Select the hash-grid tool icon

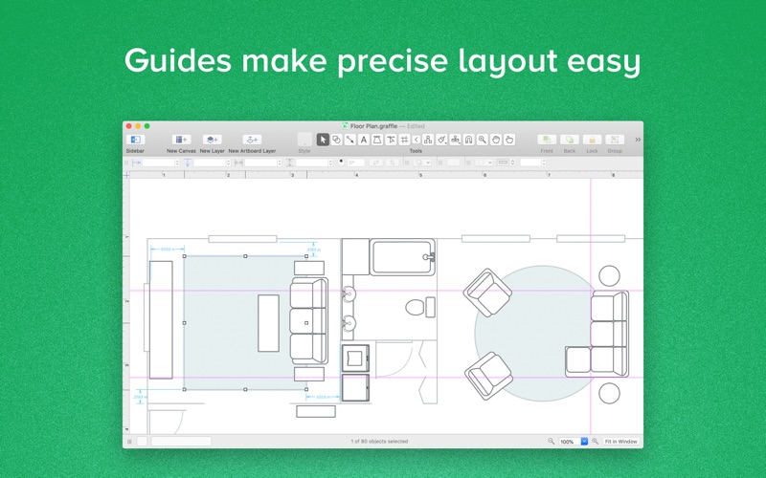click(404, 140)
